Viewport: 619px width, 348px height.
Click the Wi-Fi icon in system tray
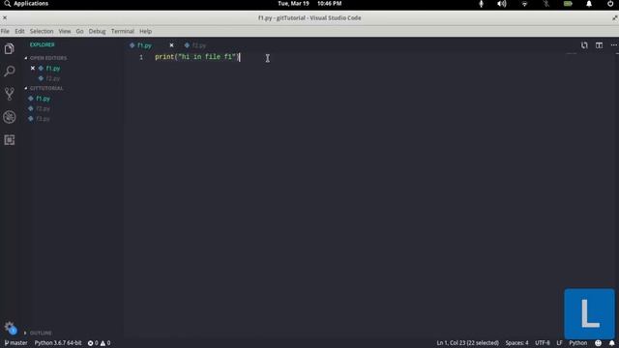pos(524,4)
